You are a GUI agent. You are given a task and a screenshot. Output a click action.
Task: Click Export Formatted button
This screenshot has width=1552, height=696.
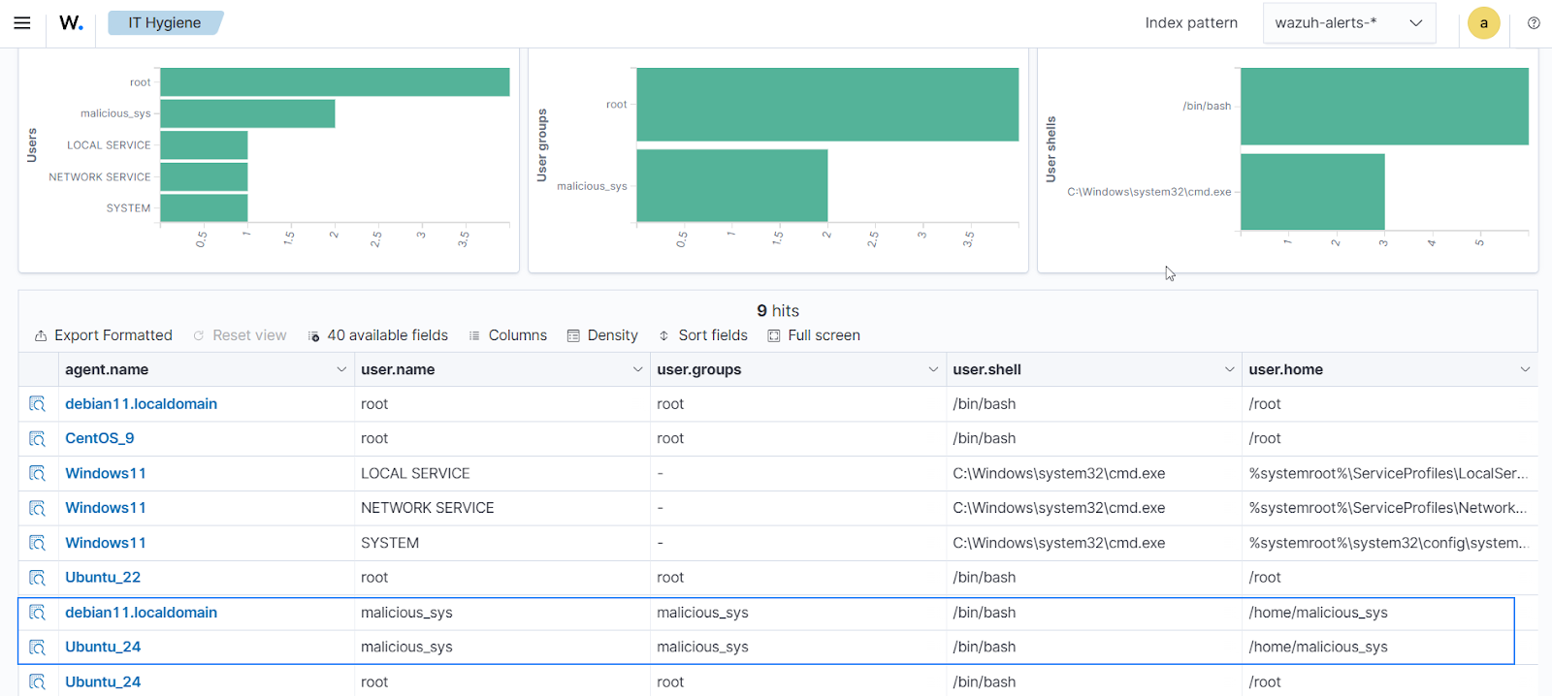104,335
